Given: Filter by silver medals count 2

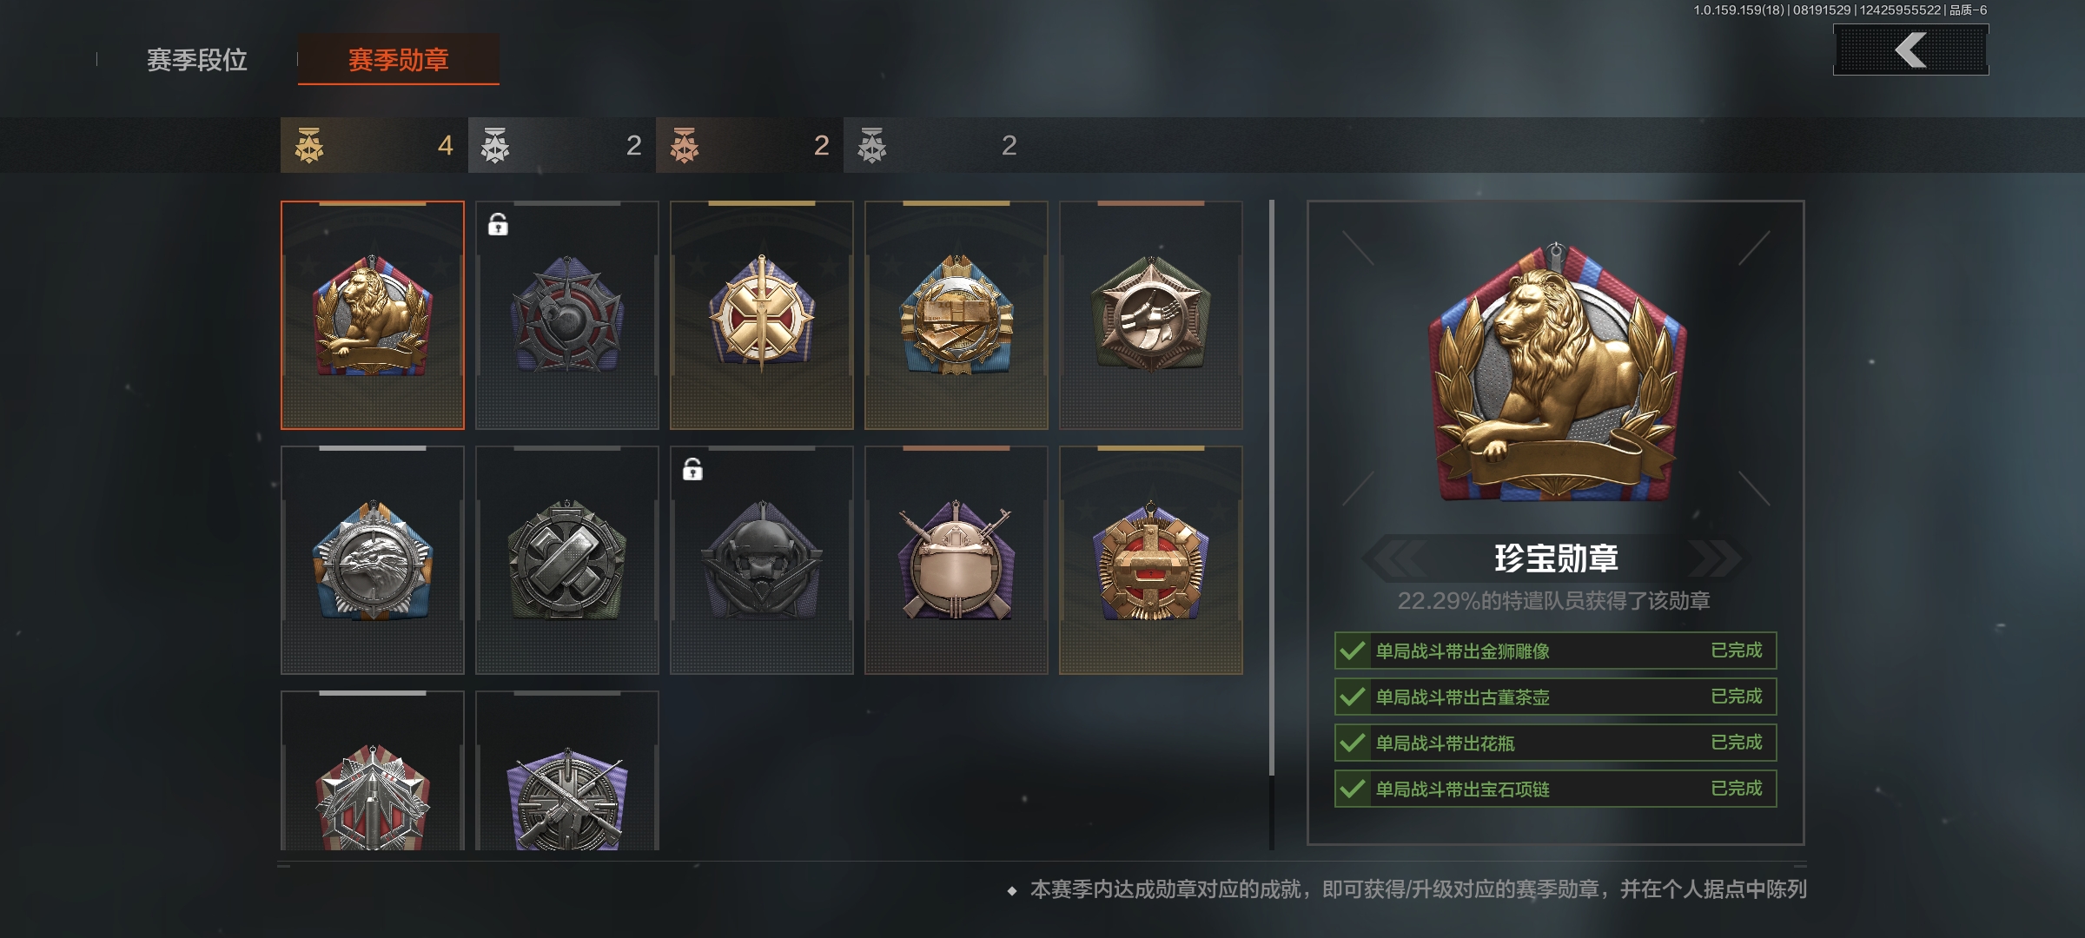Looking at the screenshot, I should 562,145.
